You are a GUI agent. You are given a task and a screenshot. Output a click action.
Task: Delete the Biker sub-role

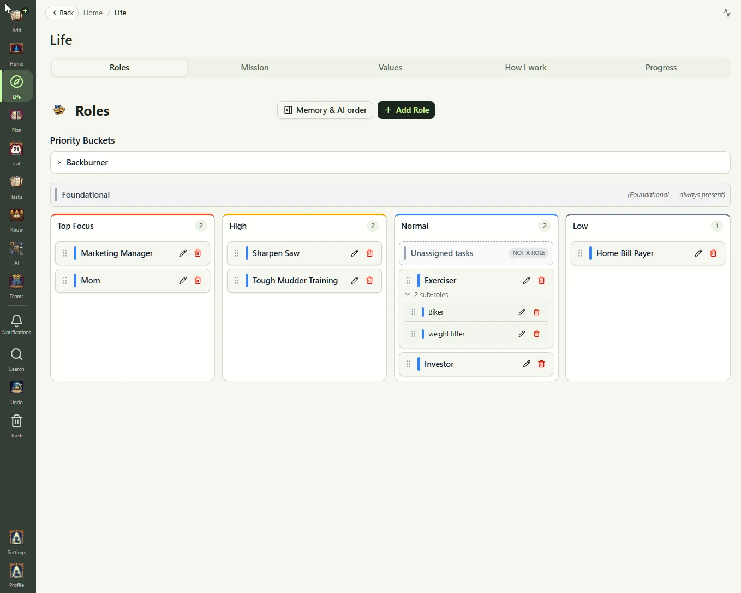coord(536,312)
